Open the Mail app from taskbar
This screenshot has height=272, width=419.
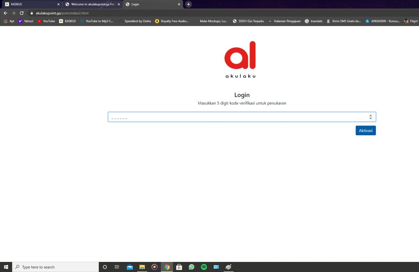tap(130, 267)
